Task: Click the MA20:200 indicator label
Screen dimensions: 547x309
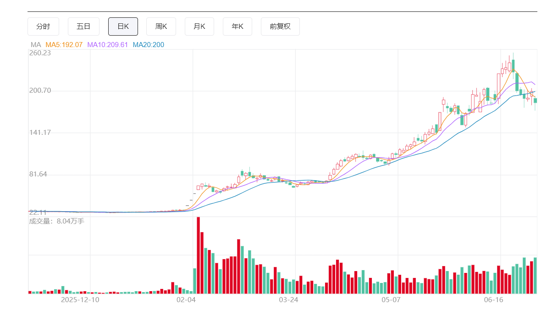Action: (148, 44)
